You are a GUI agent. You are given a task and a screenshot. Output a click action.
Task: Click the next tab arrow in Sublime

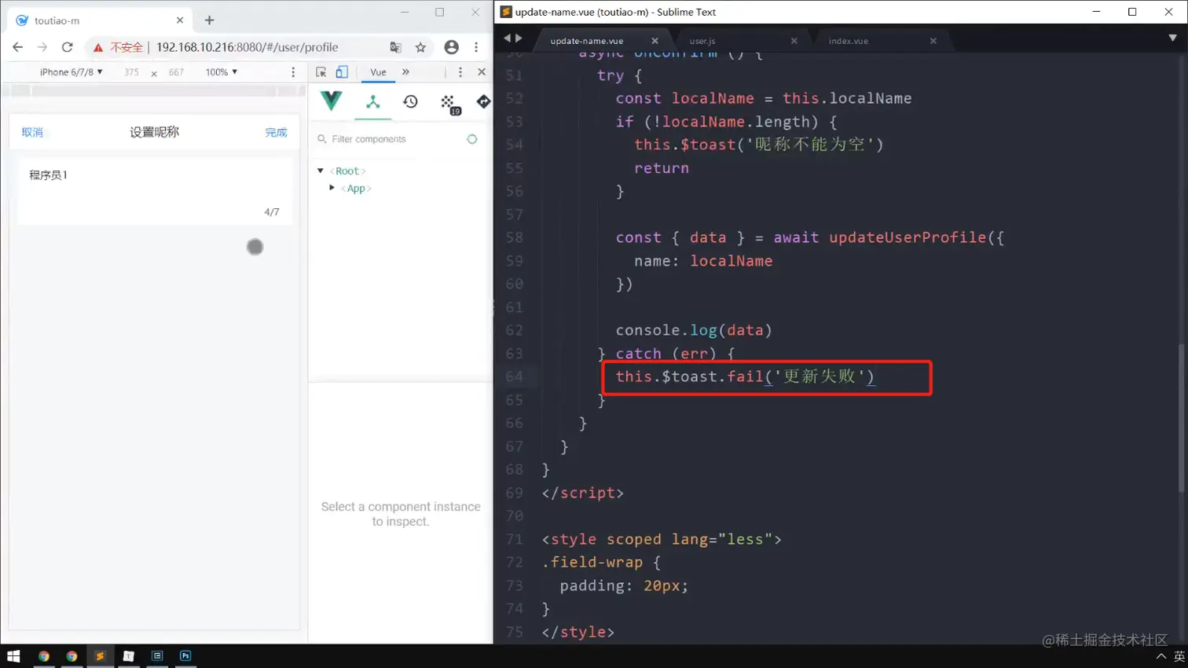[x=519, y=38]
